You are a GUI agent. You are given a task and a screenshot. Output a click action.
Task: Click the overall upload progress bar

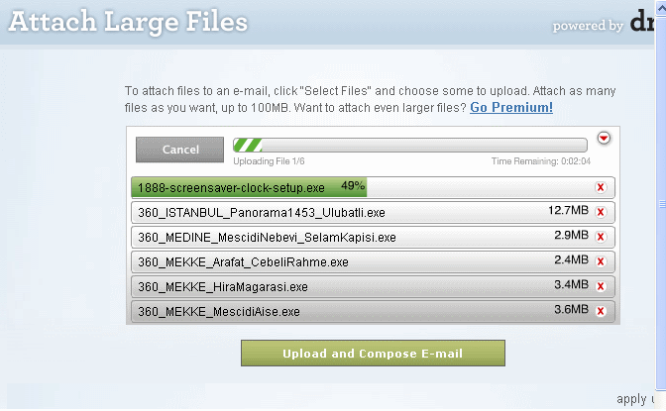409,145
